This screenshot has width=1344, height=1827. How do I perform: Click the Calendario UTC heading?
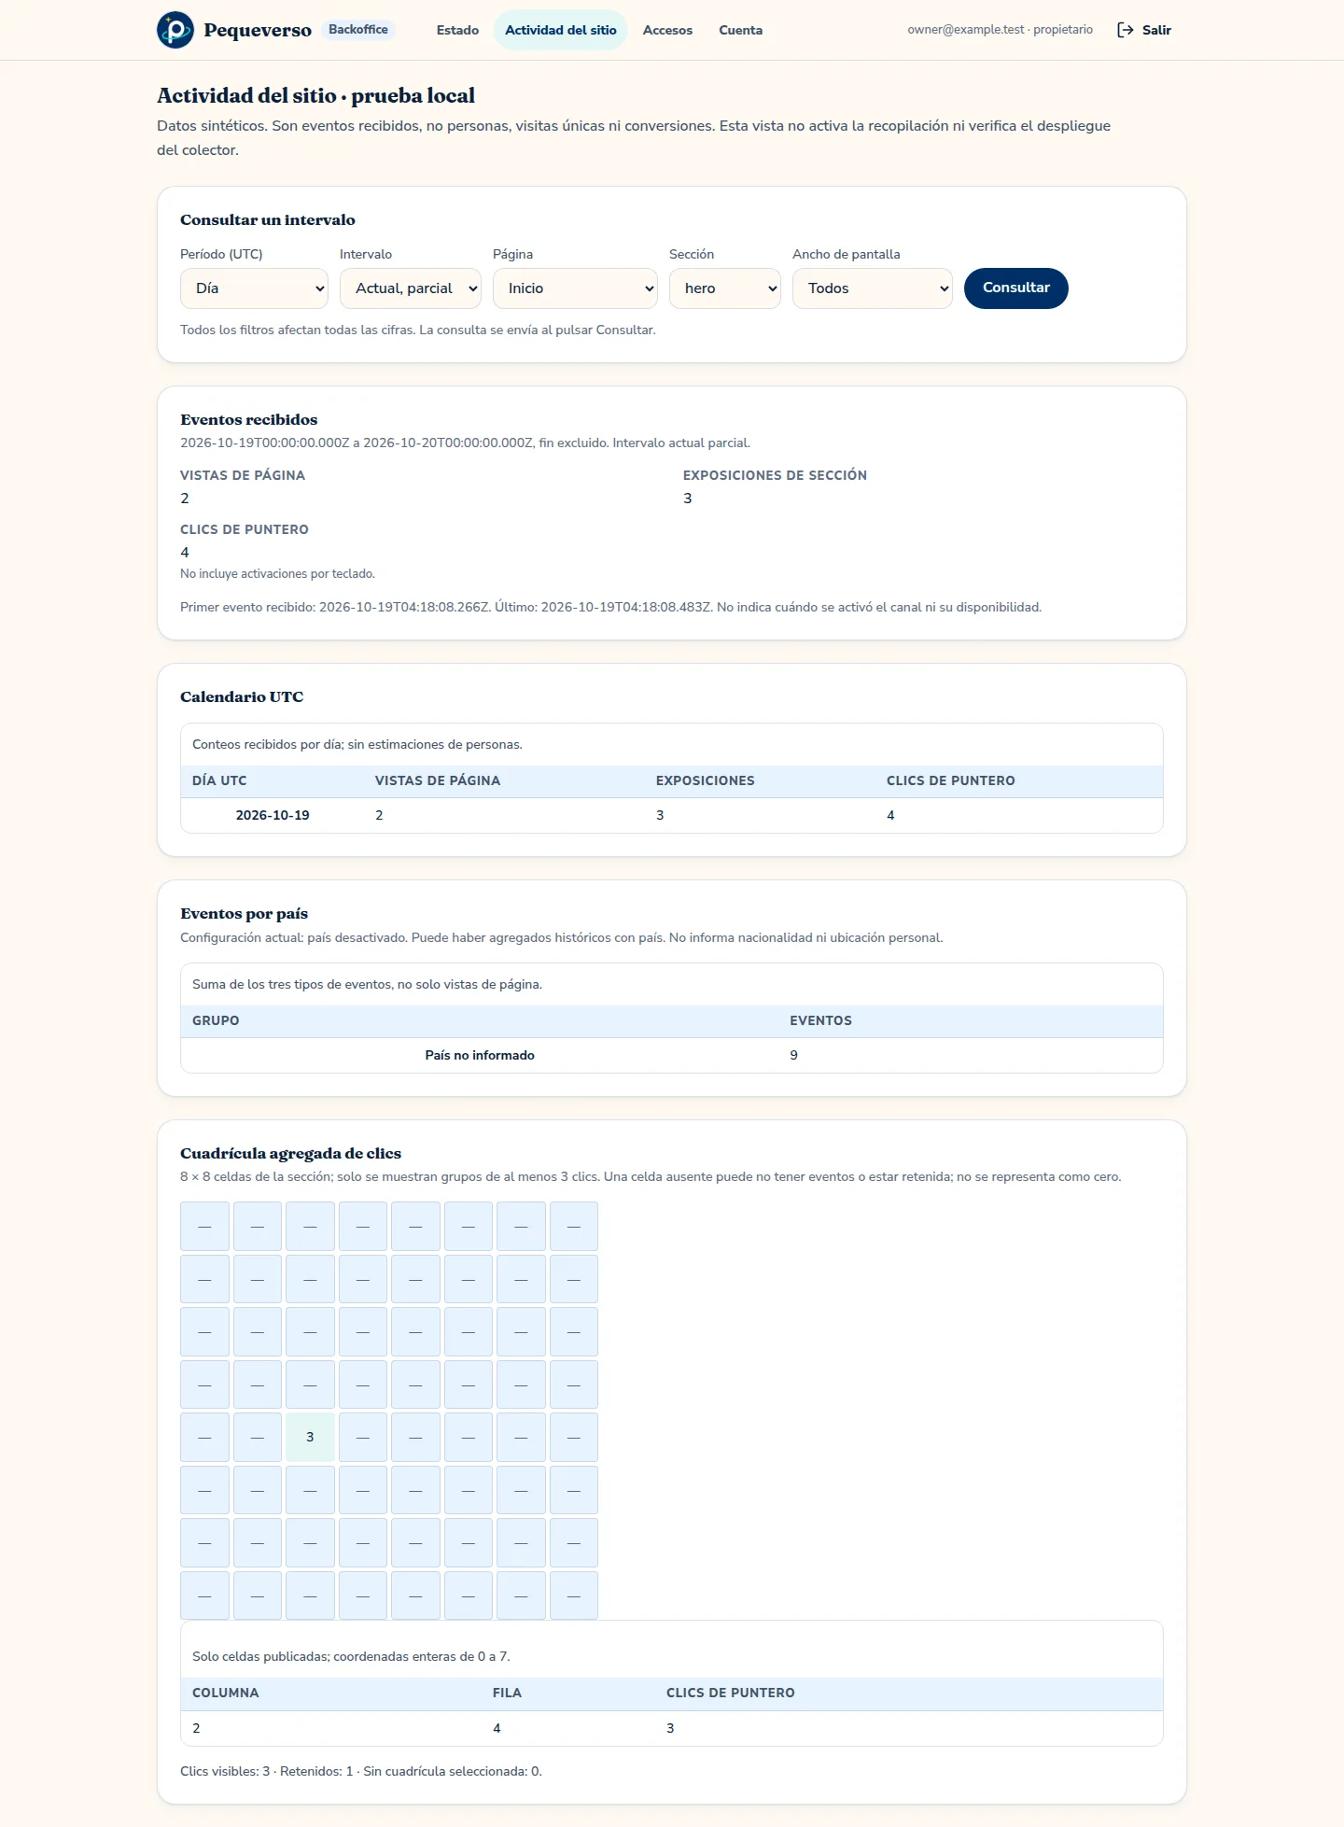click(242, 696)
